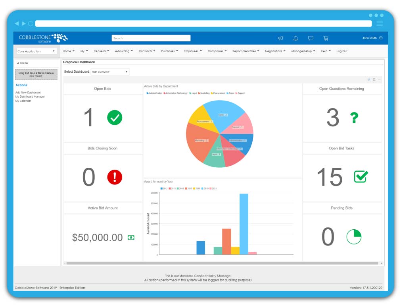Click the Search input field

pyautogui.click(x=151, y=38)
